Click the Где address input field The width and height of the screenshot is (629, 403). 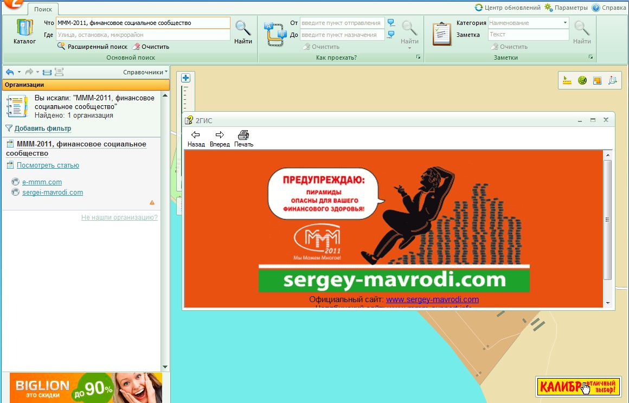pyautogui.click(x=143, y=35)
